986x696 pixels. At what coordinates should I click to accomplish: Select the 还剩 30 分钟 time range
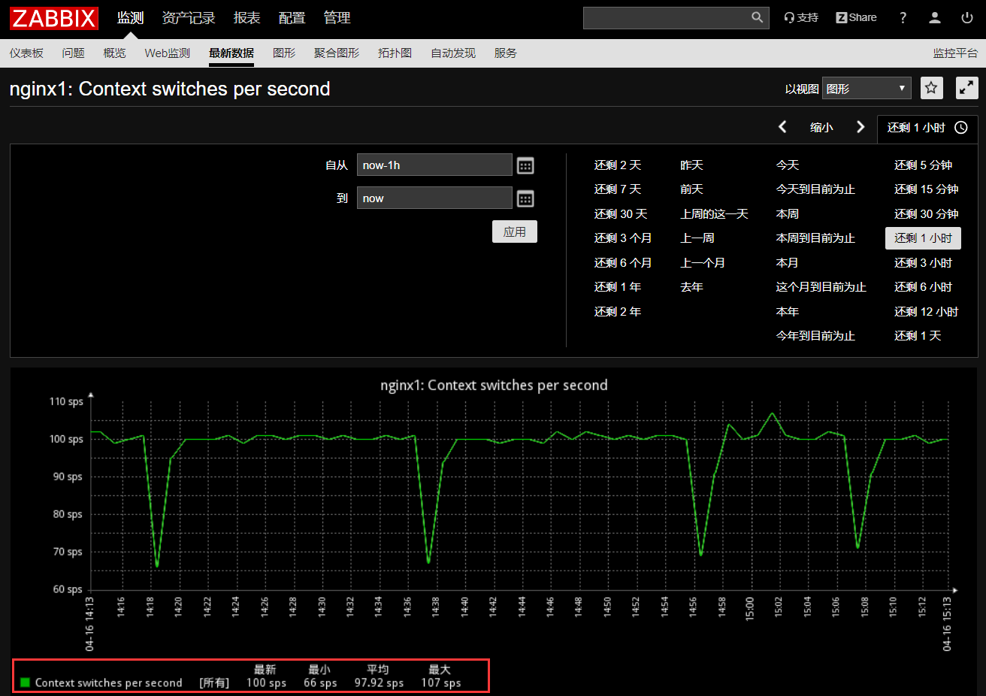point(926,214)
